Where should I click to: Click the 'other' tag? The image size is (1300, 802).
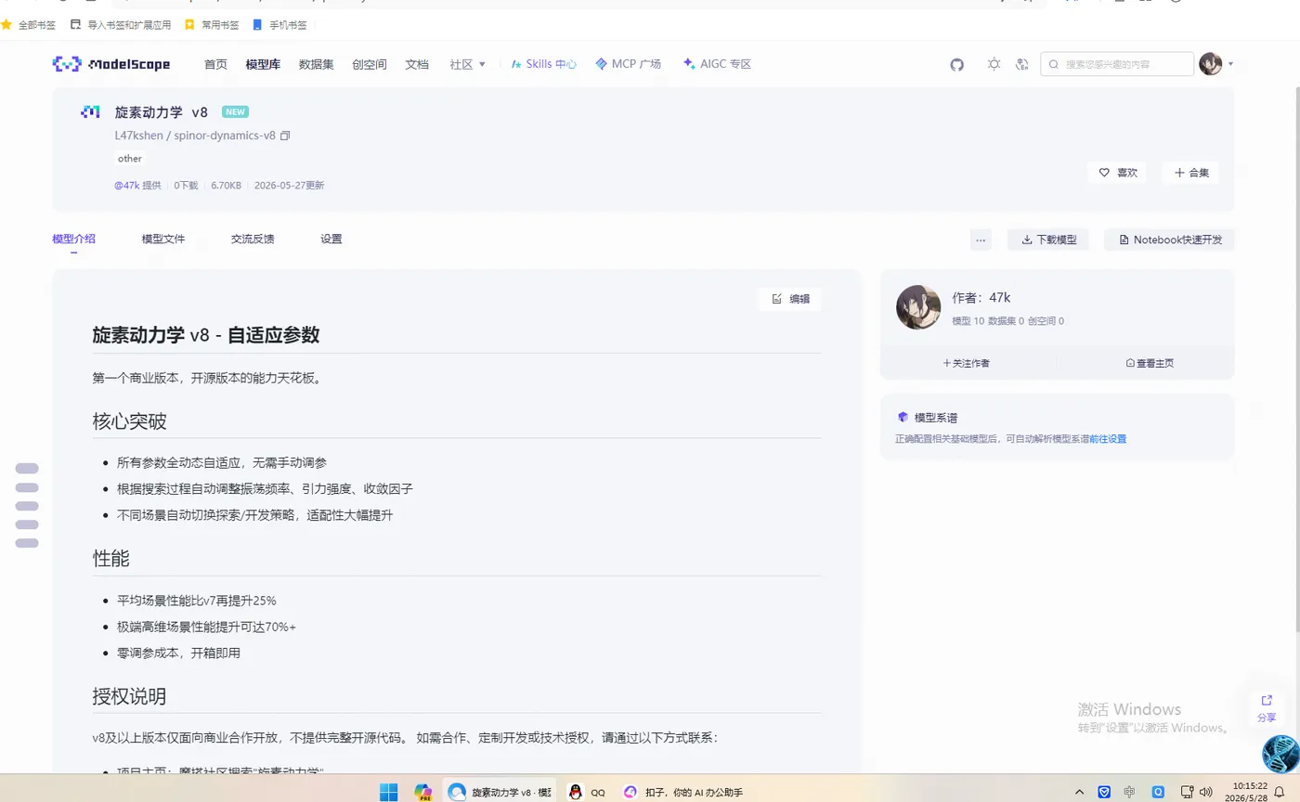click(130, 159)
